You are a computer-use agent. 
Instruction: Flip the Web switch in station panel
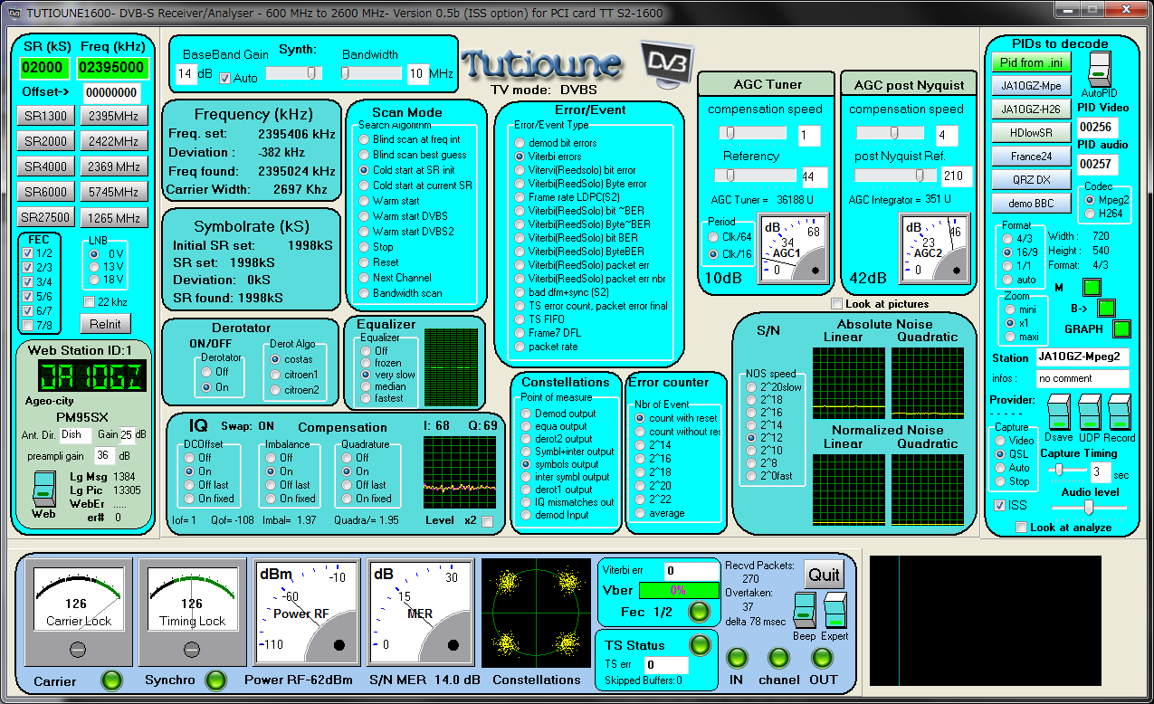(x=43, y=489)
